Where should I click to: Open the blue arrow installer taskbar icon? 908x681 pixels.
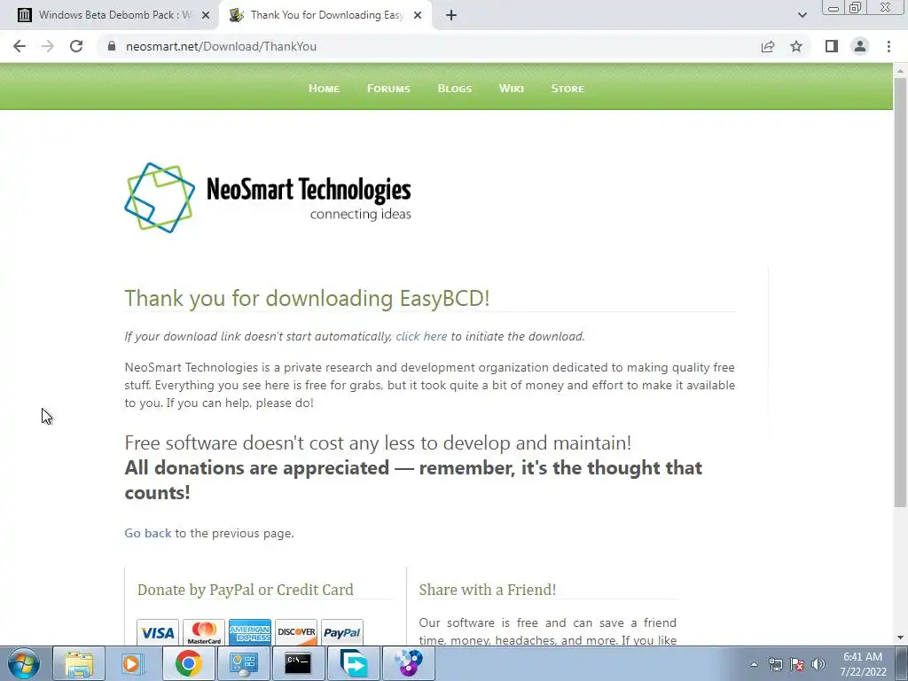[x=353, y=663]
